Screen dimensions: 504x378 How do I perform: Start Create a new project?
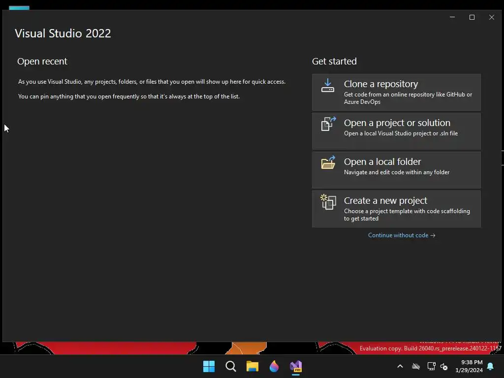[396, 209]
